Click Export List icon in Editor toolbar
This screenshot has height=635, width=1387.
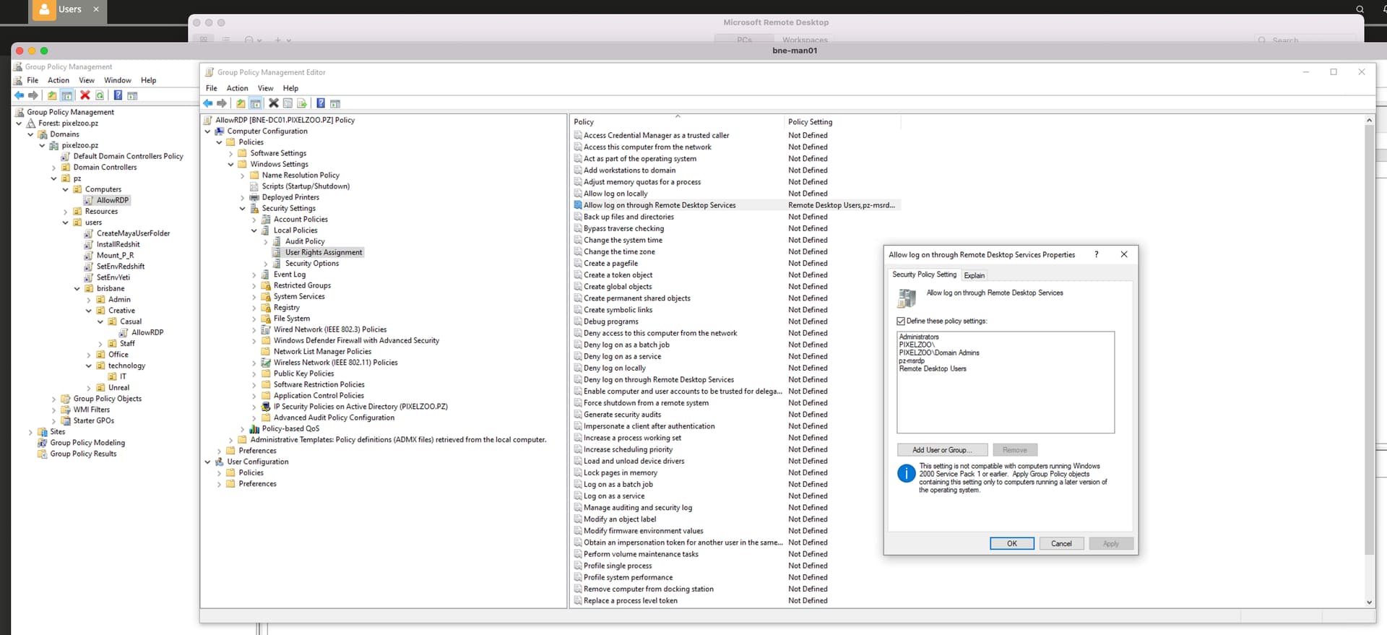302,103
